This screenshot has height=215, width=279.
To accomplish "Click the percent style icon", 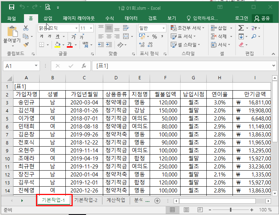I will (154, 36).
